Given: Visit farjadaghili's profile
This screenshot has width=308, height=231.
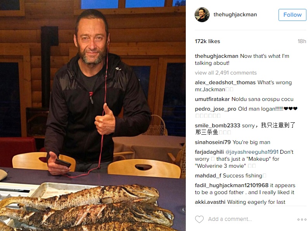Looking at the screenshot, I should [x=209, y=152].
